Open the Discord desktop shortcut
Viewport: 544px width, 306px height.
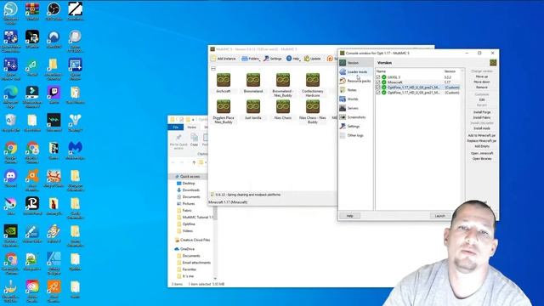click(11, 178)
